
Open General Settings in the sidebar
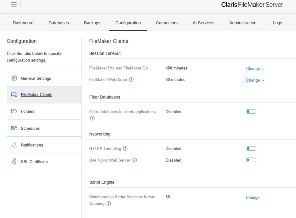coord(44,78)
